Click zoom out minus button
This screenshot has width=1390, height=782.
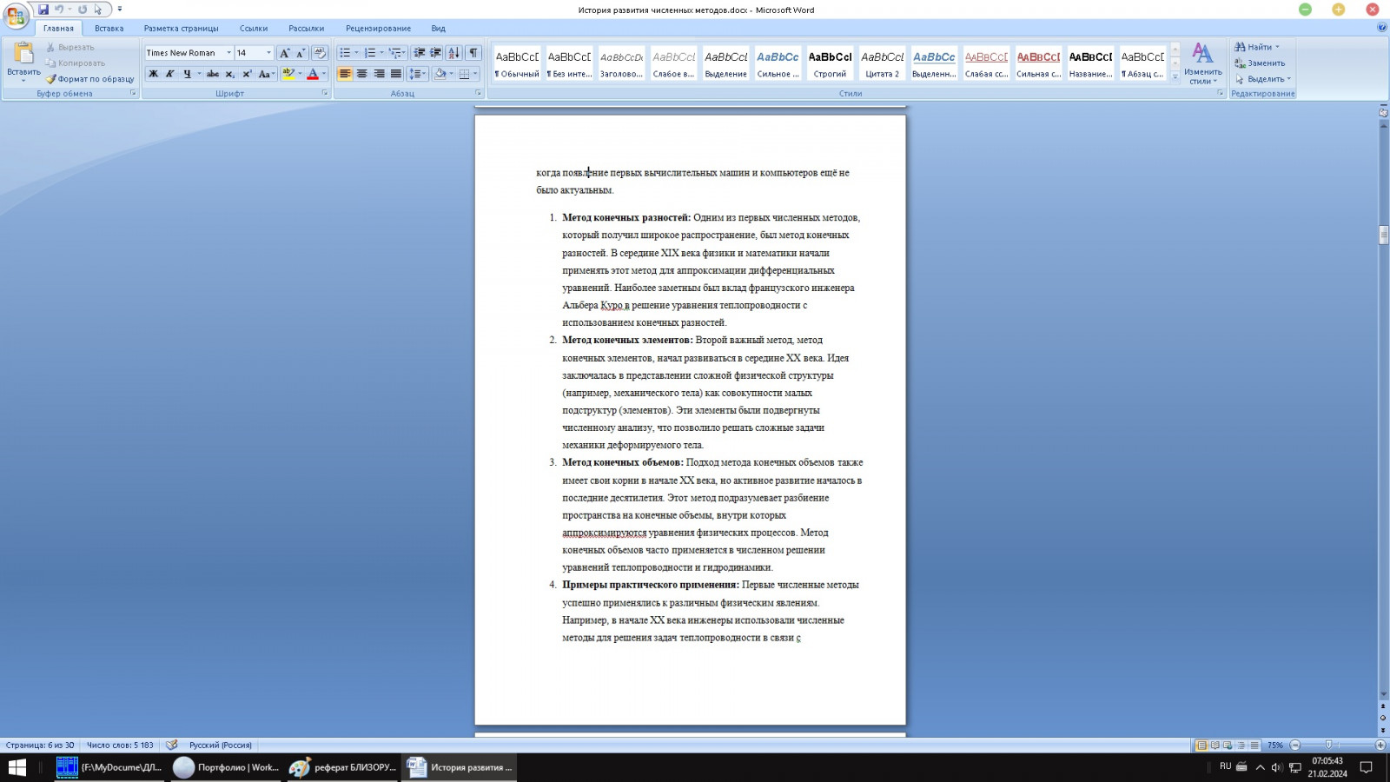(1295, 746)
